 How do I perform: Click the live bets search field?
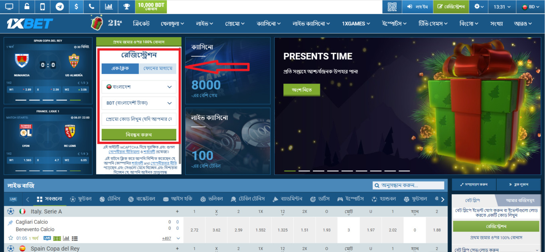tap(409, 186)
